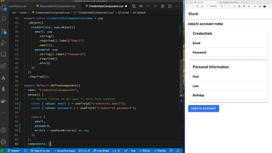Open the Extensions view

click(3, 66)
